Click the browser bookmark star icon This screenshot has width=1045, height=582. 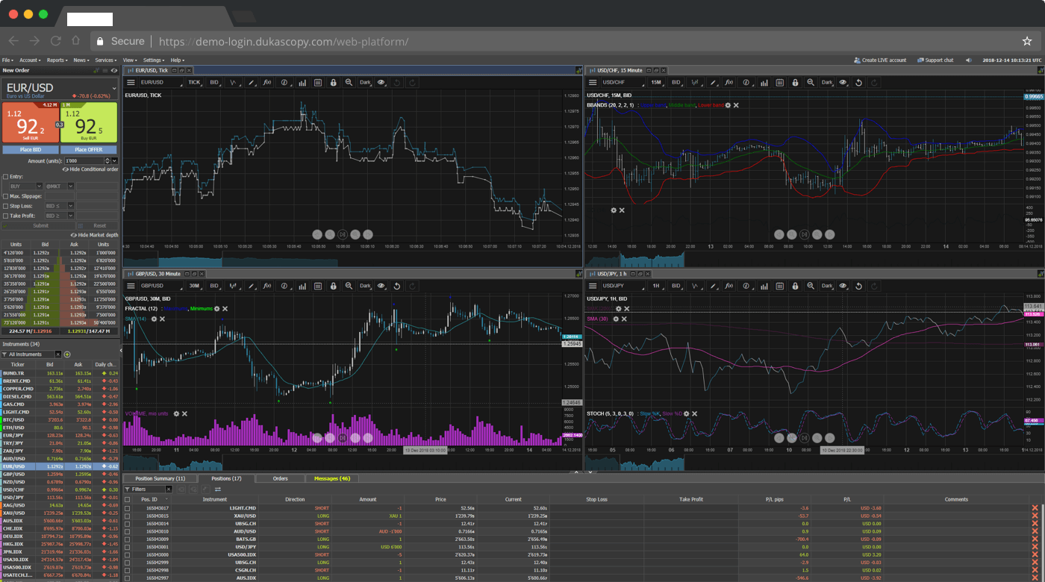click(1027, 41)
